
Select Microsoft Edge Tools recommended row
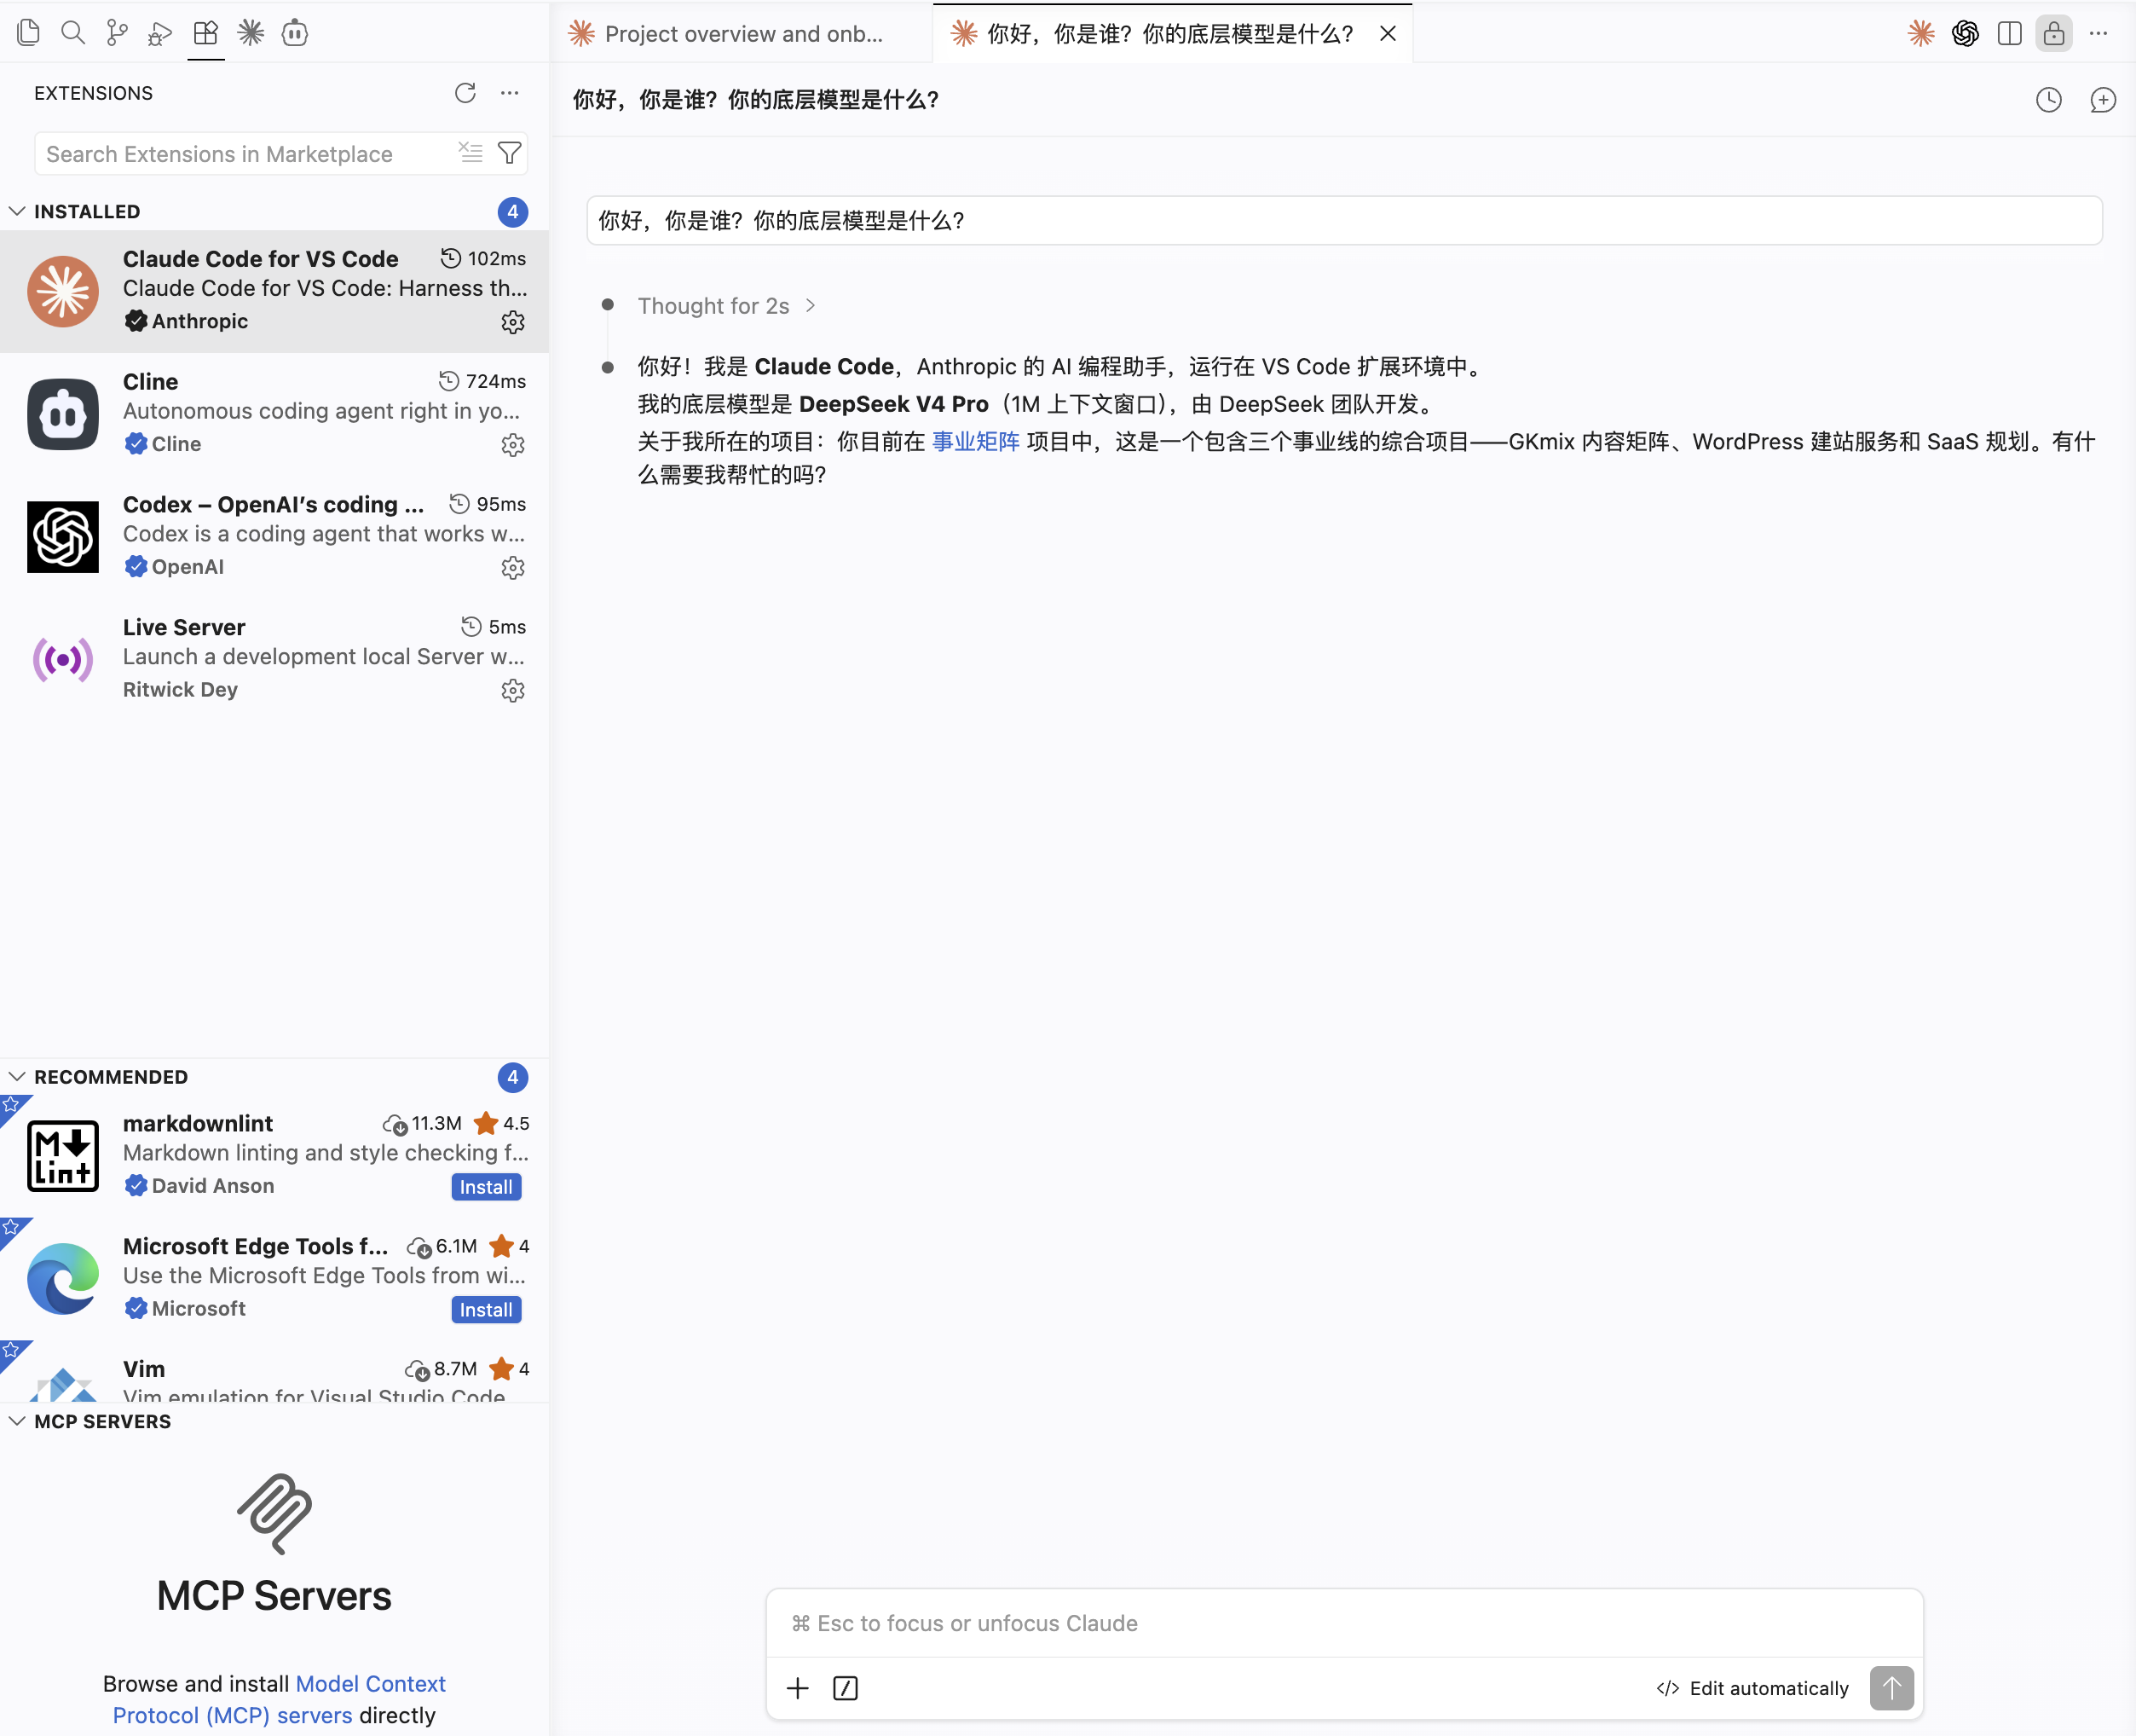click(274, 1279)
